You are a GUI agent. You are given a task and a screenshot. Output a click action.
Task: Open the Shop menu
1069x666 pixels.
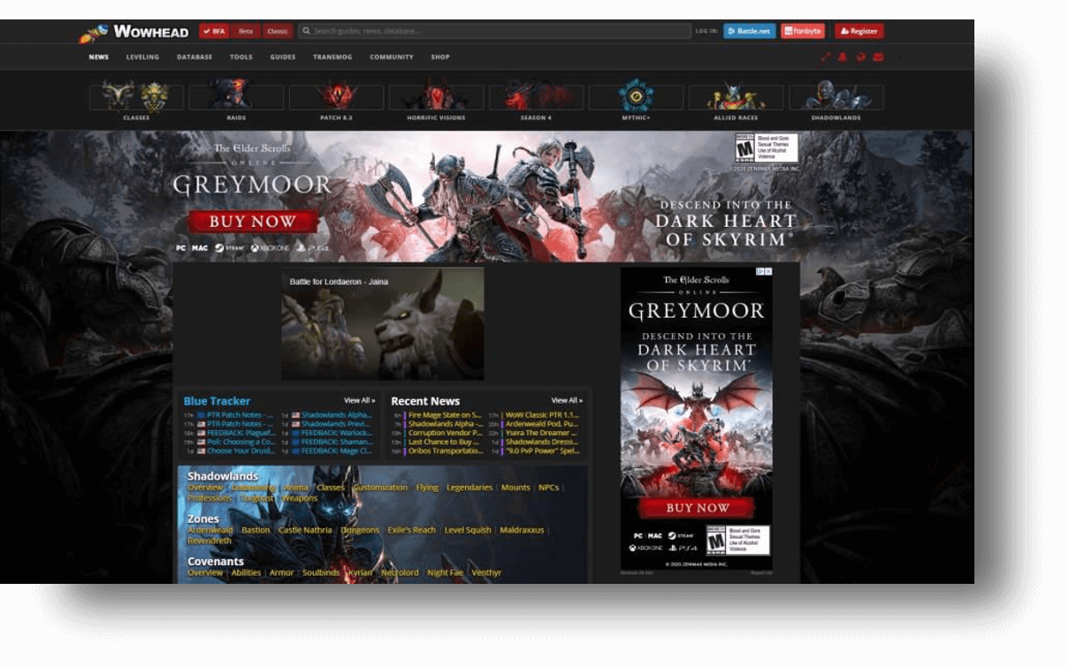440,57
